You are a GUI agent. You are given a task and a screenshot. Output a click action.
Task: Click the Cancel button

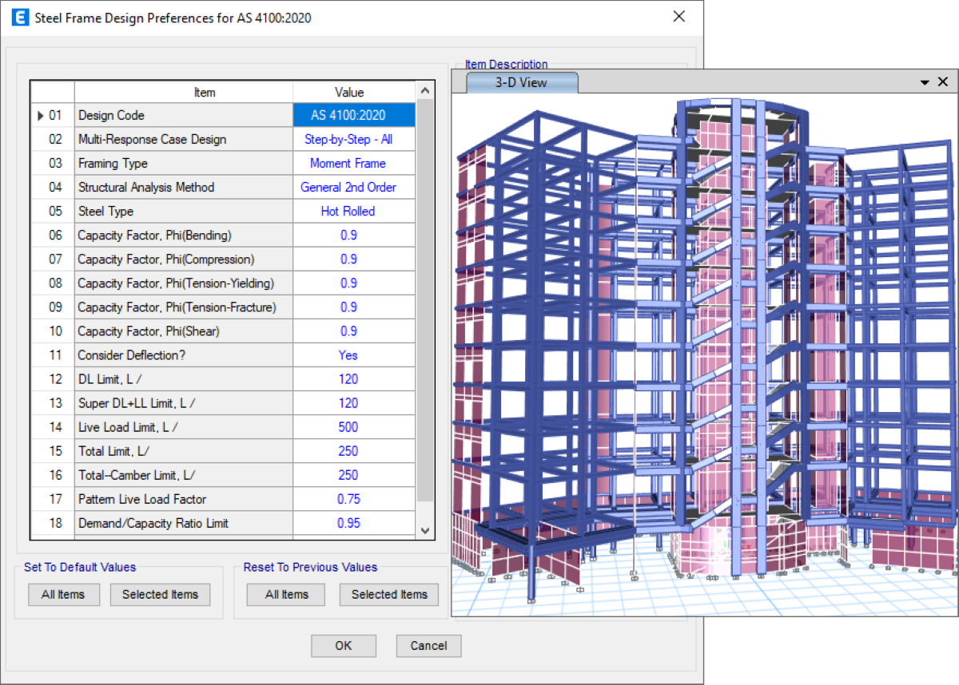[428, 646]
